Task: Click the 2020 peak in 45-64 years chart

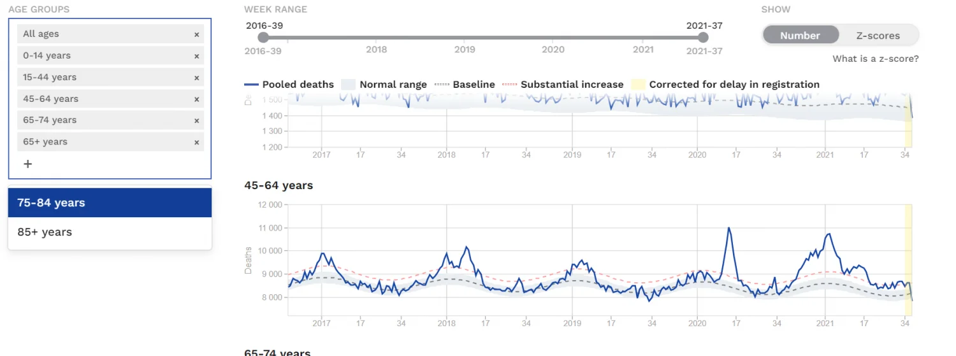Action: 728,228
